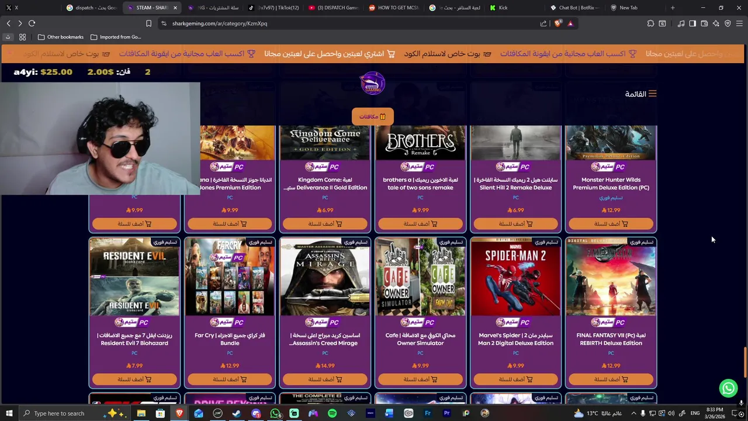Open File Explorer from the taskbar
The image size is (748, 421).
tap(141, 413)
